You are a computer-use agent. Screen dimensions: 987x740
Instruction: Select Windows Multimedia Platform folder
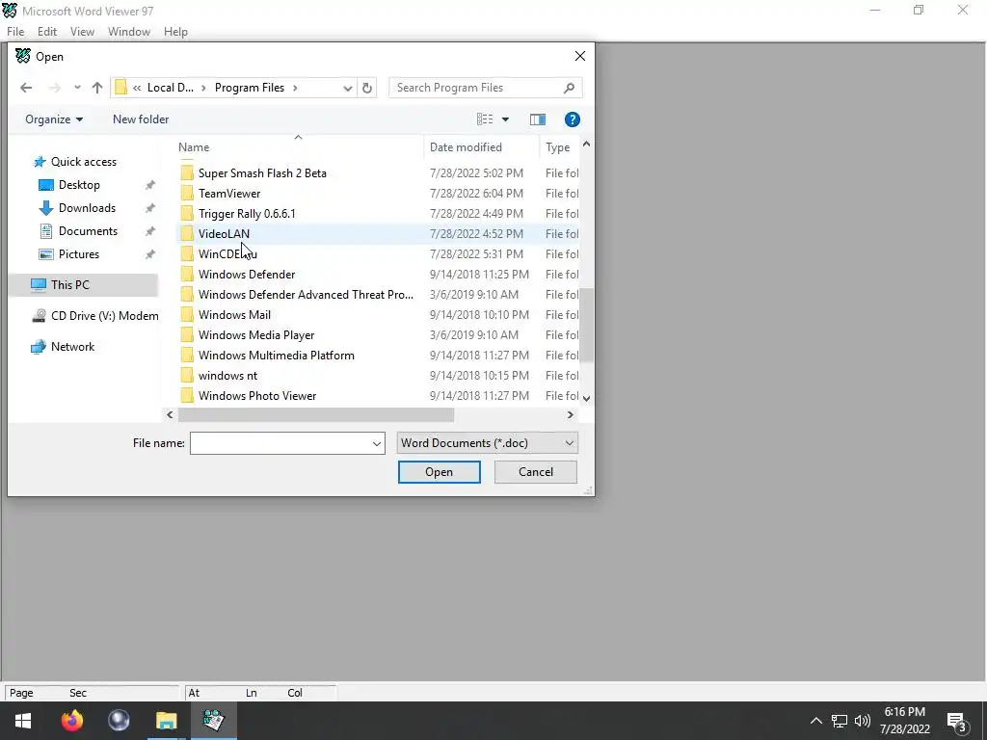[x=276, y=355]
